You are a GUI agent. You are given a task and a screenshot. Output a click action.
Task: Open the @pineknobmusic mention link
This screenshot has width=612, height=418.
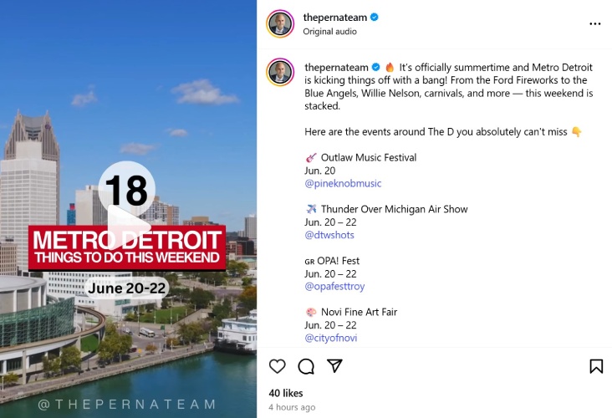pyautogui.click(x=343, y=183)
